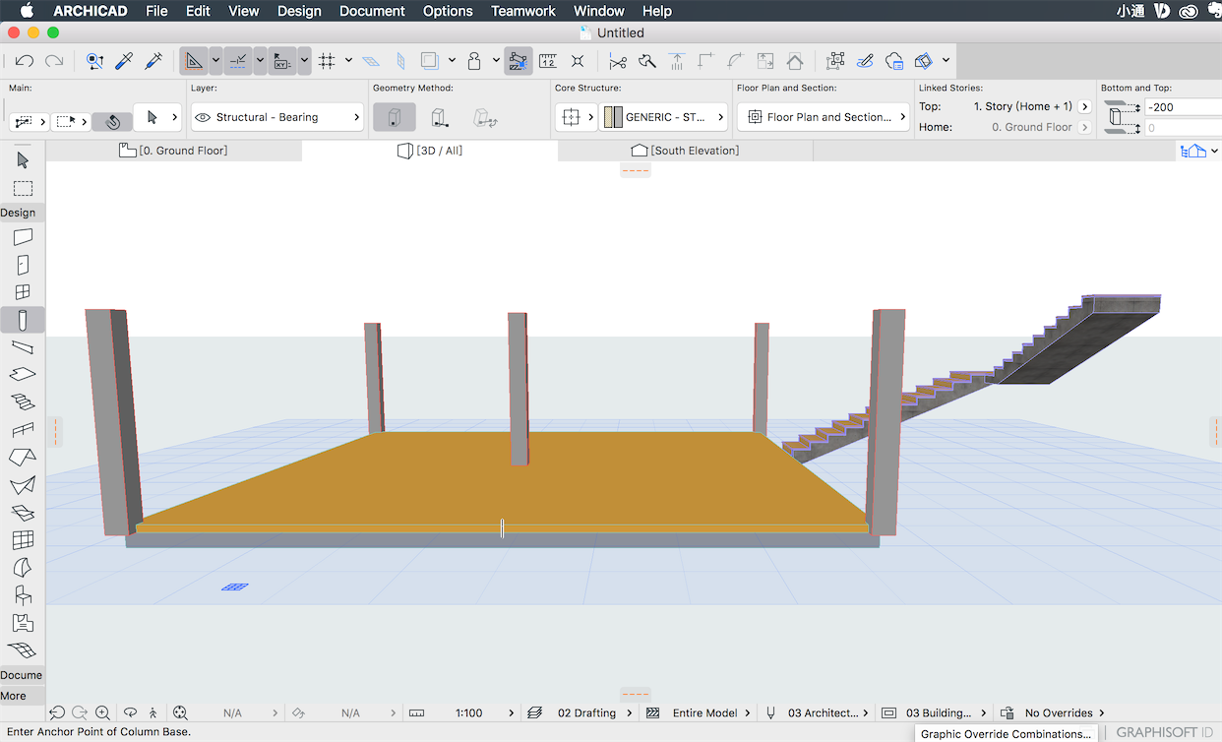Choose the slanted column geometry method

point(440,118)
